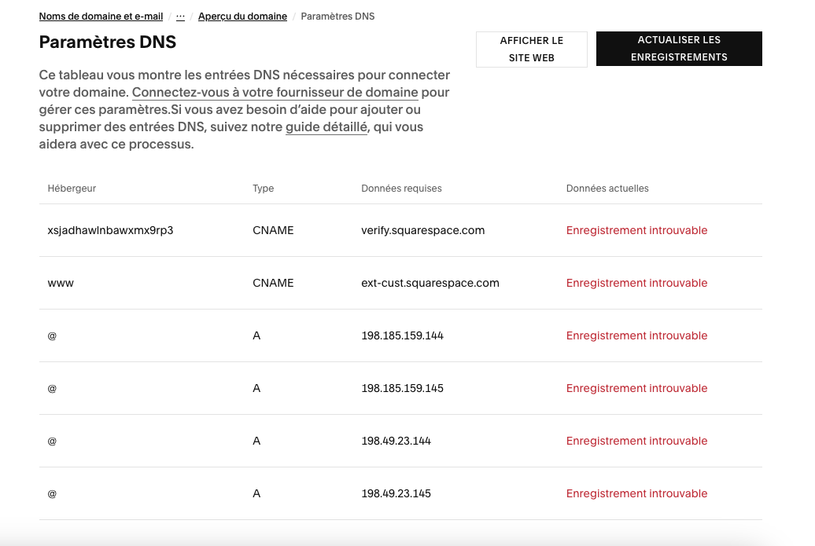Click the 'Données requises' column header

click(401, 189)
